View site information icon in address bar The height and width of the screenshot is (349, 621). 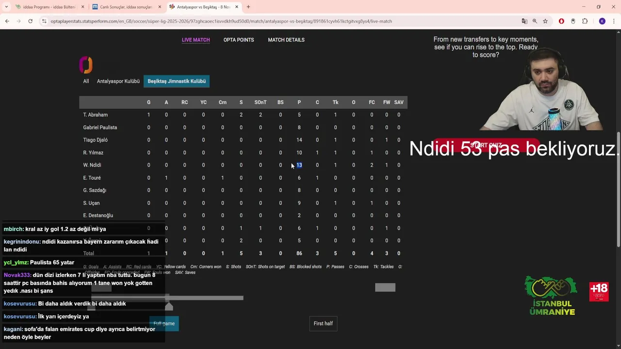(44, 21)
